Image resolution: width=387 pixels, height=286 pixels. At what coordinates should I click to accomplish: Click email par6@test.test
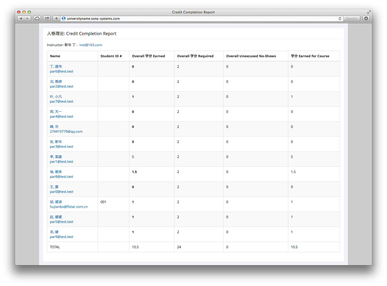pyautogui.click(x=62, y=71)
